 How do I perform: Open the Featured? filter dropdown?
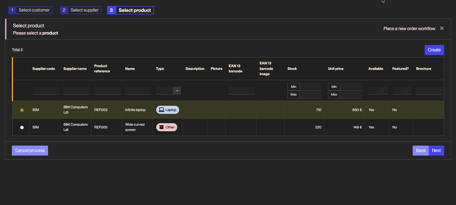tap(402, 91)
